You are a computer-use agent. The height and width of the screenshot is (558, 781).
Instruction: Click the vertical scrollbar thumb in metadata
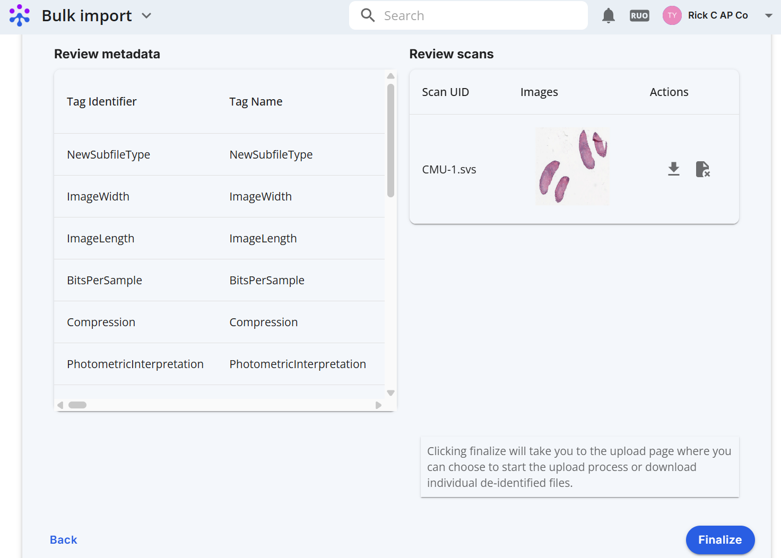[391, 141]
